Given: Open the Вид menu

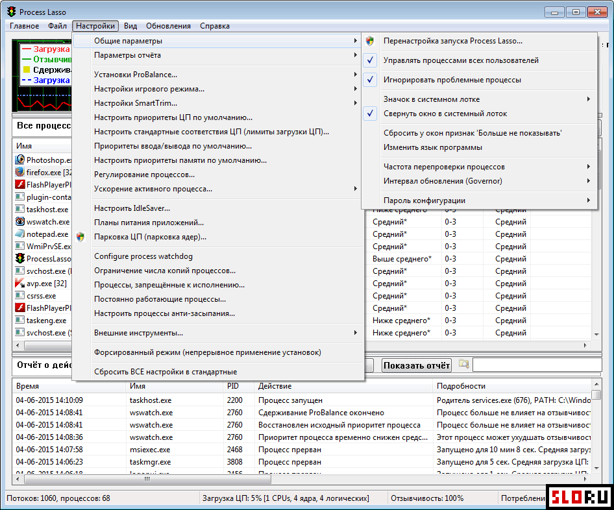Looking at the screenshot, I should pyautogui.click(x=130, y=26).
